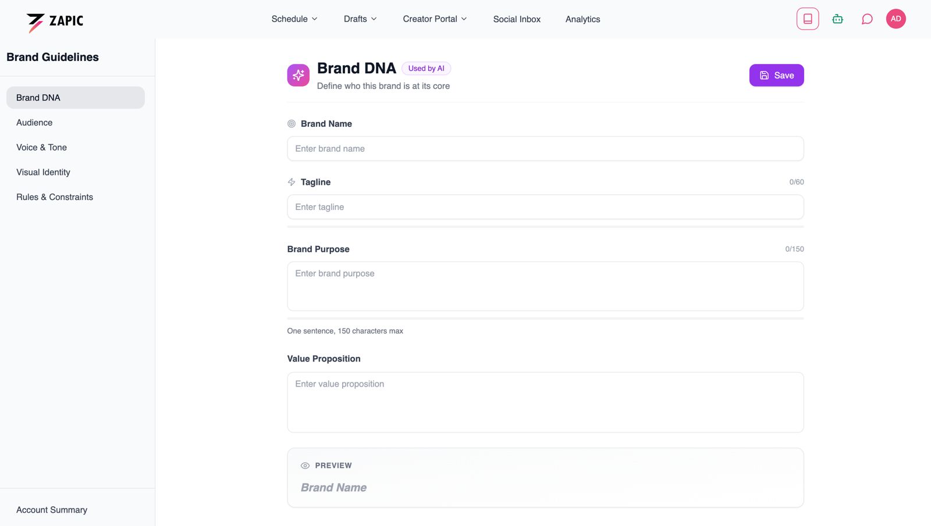This screenshot has height=526, width=931.
Task: Open Account Summary
Action: pyautogui.click(x=51, y=510)
